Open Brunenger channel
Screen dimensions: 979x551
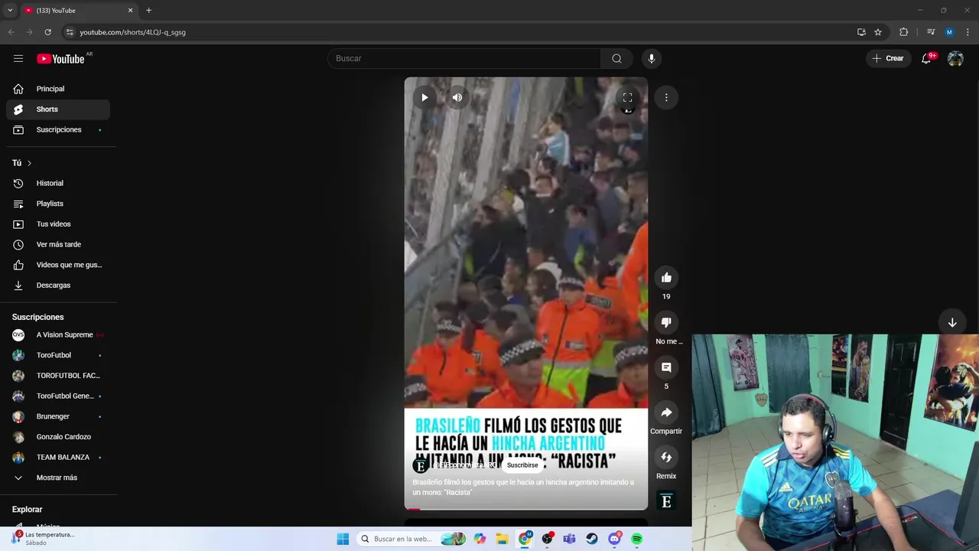58,416
